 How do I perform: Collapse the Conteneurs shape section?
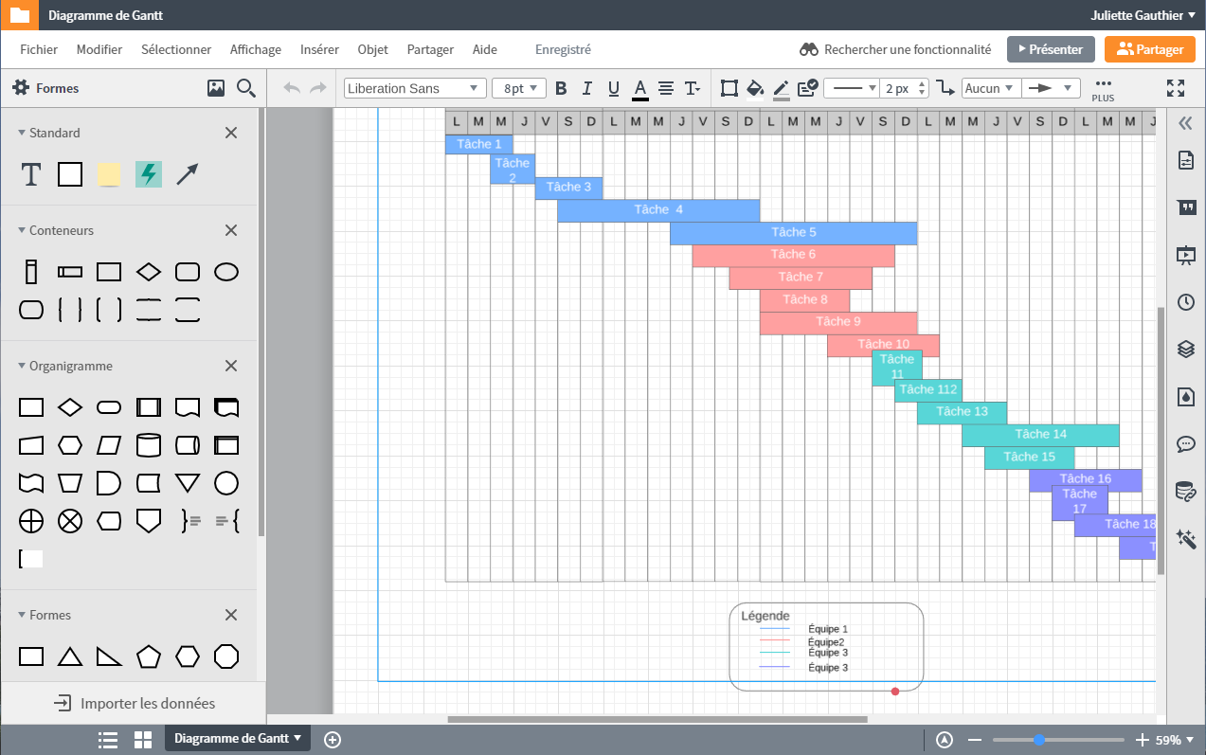tap(230, 230)
